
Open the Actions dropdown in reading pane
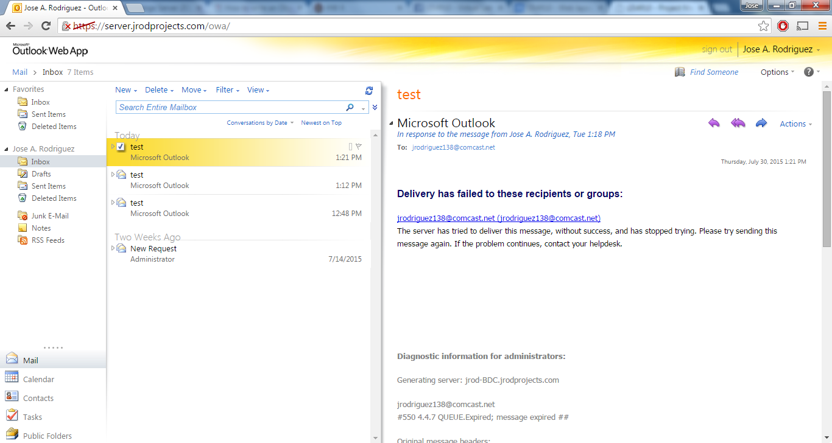pos(796,124)
